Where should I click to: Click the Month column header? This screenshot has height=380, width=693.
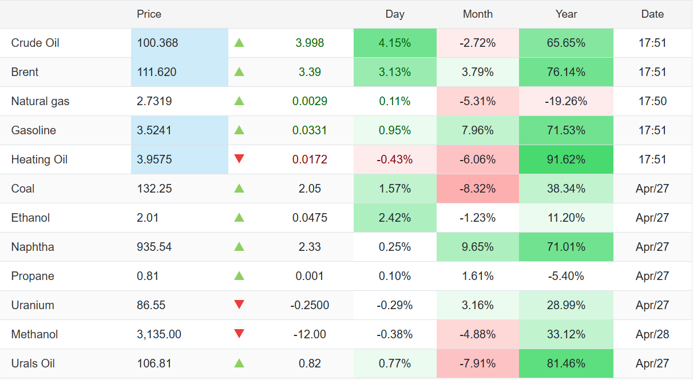coord(478,14)
